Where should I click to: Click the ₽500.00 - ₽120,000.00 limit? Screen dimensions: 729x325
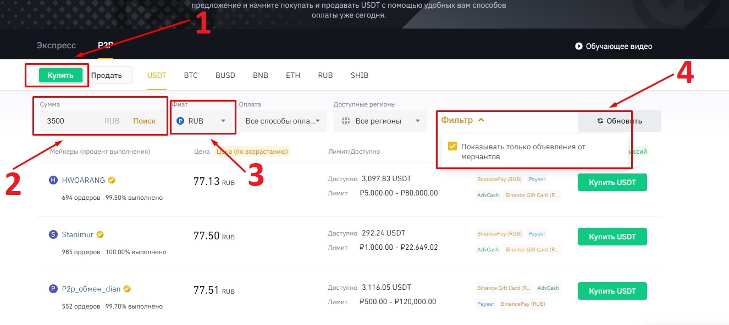click(x=398, y=301)
